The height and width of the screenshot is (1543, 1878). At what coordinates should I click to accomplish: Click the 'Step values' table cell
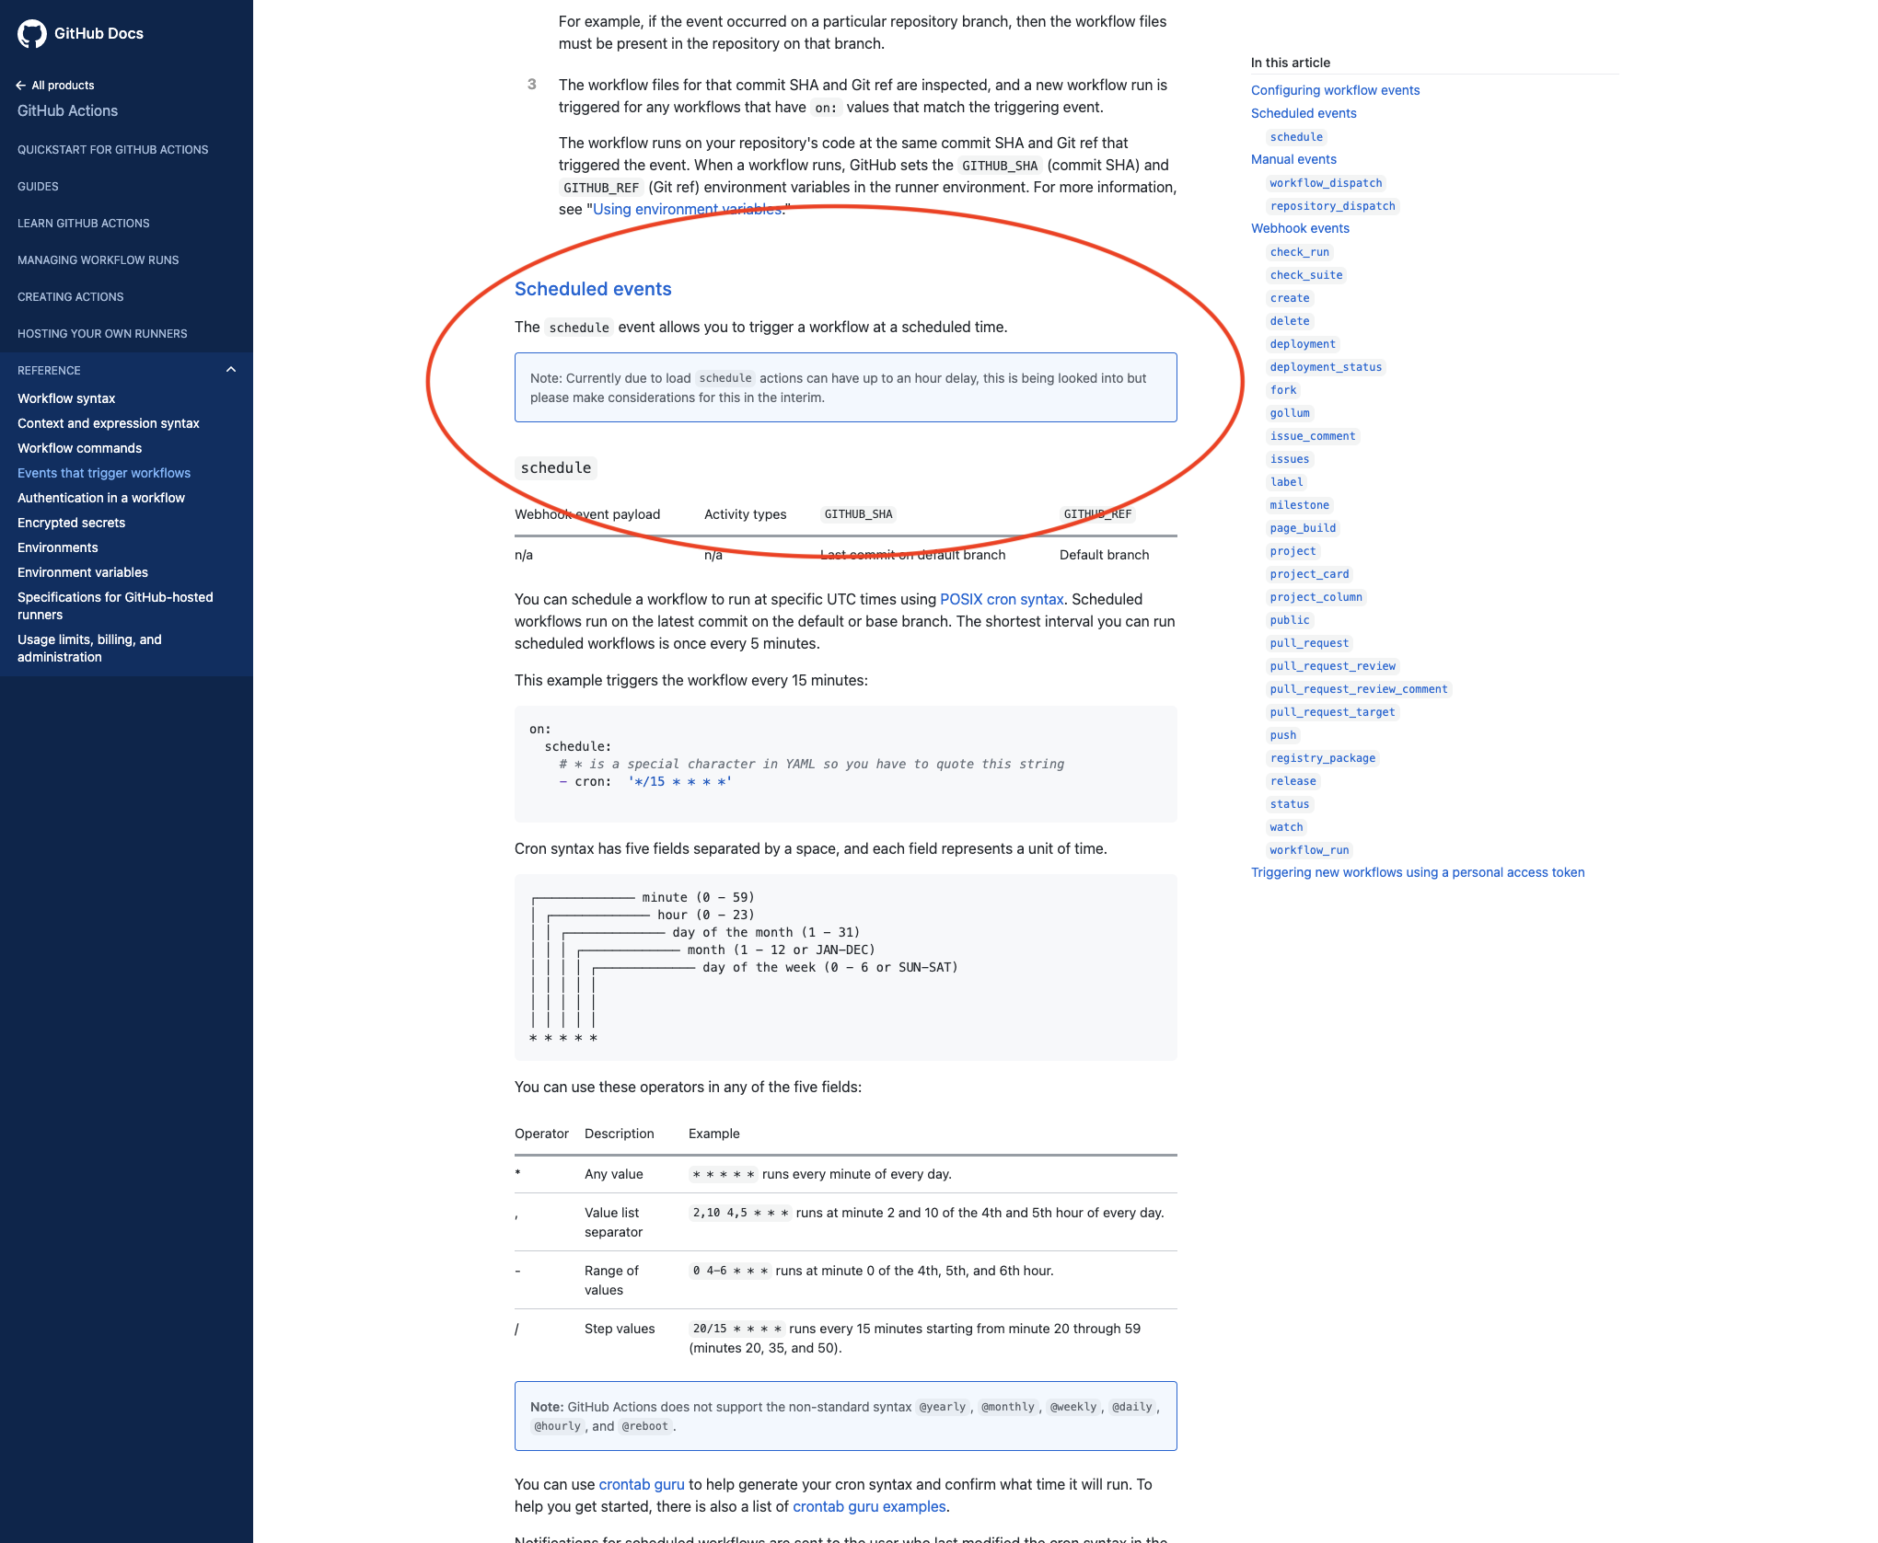click(x=620, y=1329)
